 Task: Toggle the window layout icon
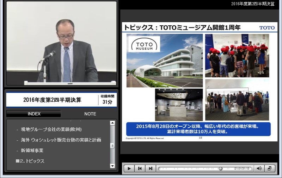point(270,169)
